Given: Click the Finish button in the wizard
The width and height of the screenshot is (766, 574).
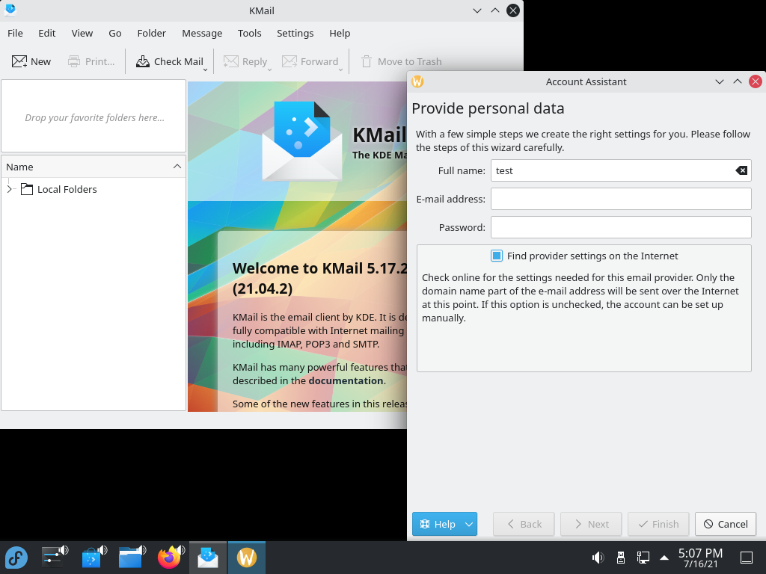Looking at the screenshot, I should [658, 524].
